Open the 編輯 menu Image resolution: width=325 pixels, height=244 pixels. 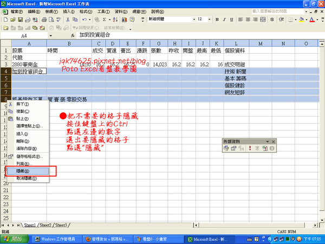tap(34, 11)
